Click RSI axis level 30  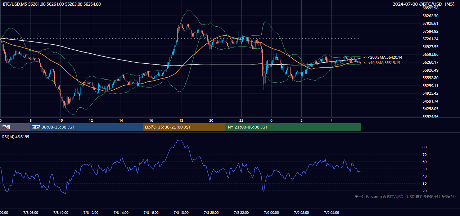424,184
